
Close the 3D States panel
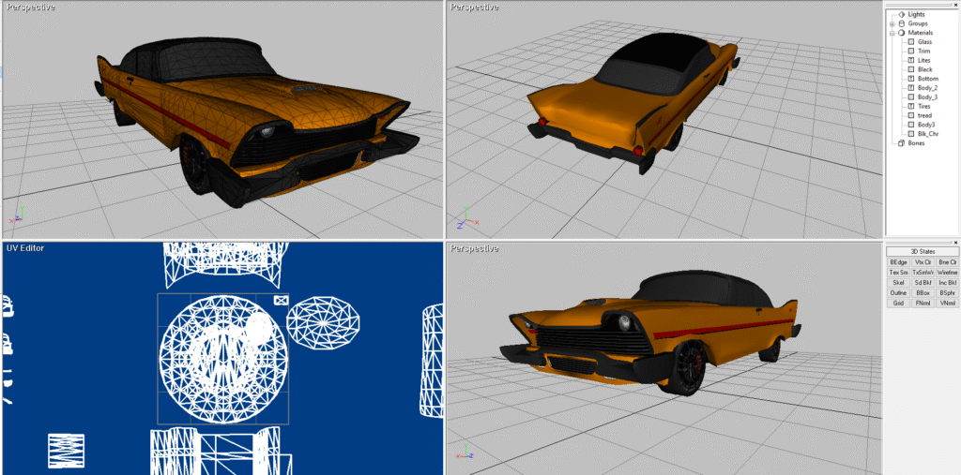click(954, 243)
